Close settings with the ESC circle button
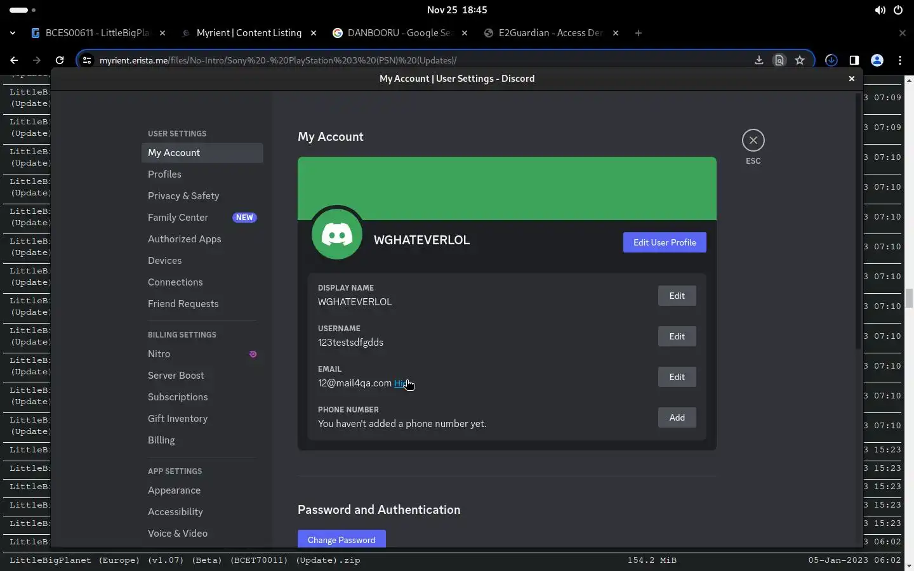The width and height of the screenshot is (914, 571). (x=753, y=140)
